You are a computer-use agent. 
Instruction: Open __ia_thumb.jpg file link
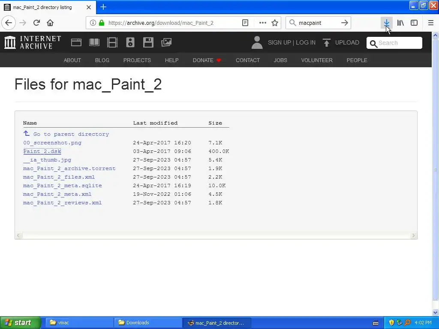point(47,160)
